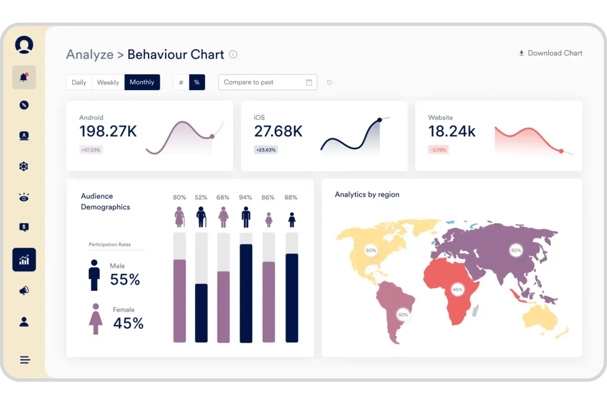Open the Android 198.27K card
The image size is (607, 405).
pos(150,136)
